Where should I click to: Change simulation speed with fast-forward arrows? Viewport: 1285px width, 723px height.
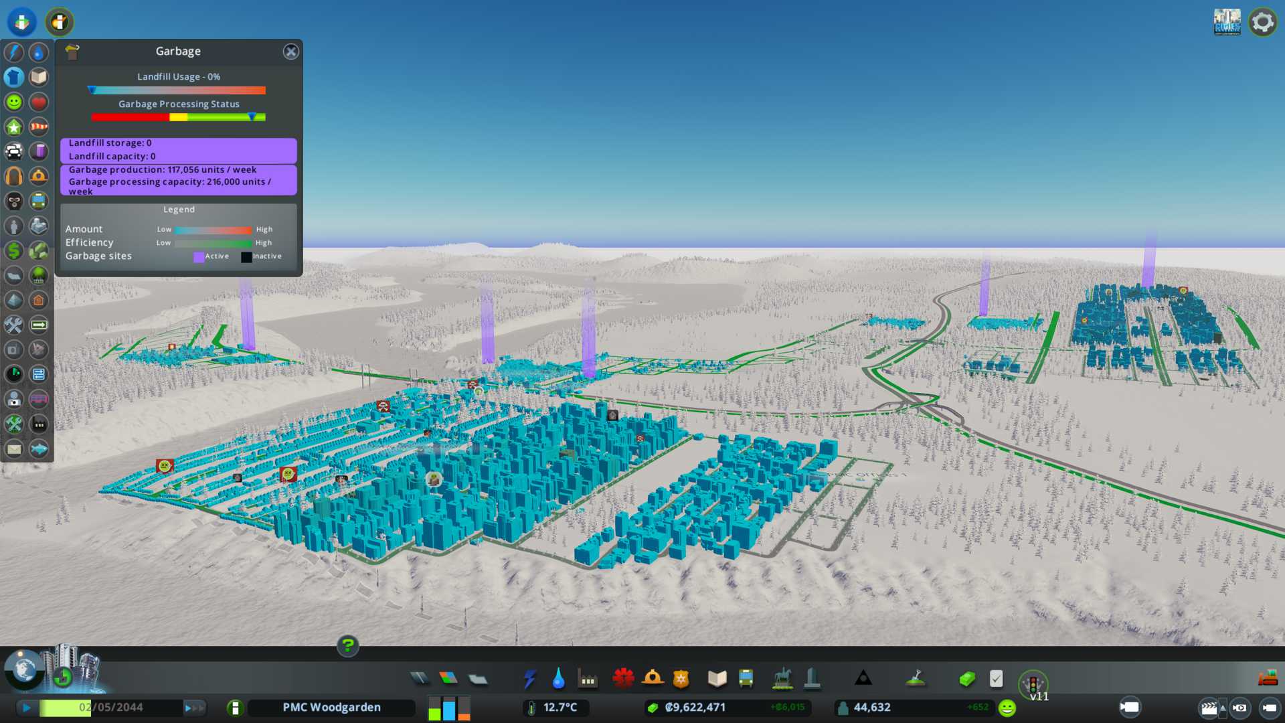pos(194,708)
